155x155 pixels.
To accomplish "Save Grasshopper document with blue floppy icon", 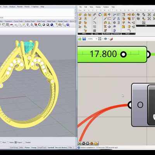I will 84,39.
